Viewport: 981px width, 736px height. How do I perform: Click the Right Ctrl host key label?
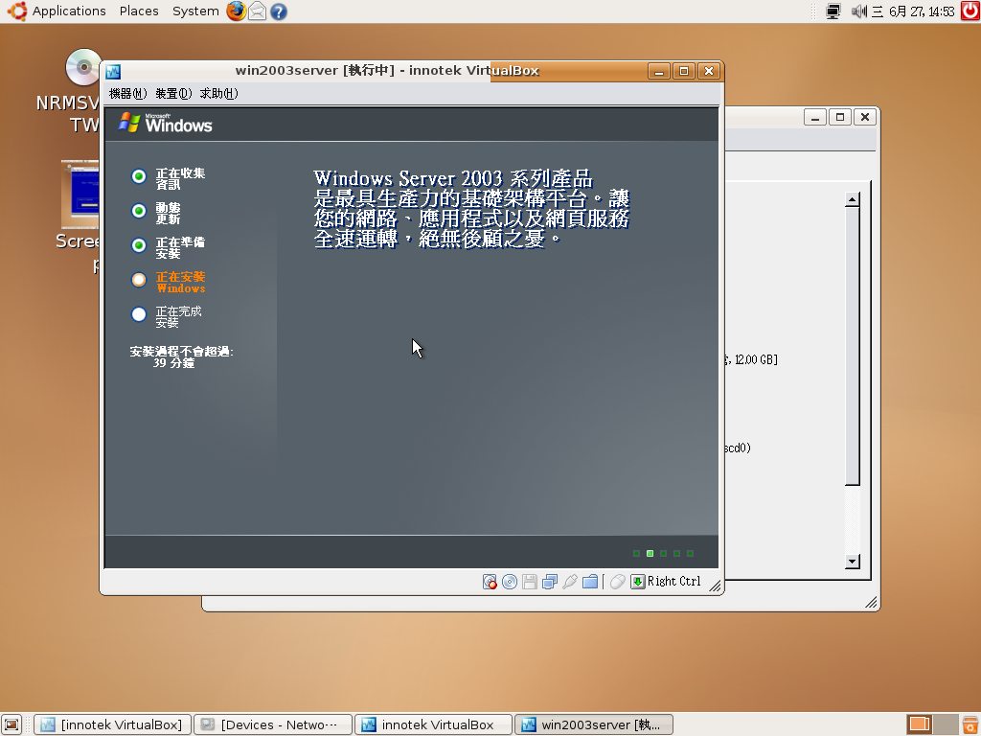click(673, 582)
